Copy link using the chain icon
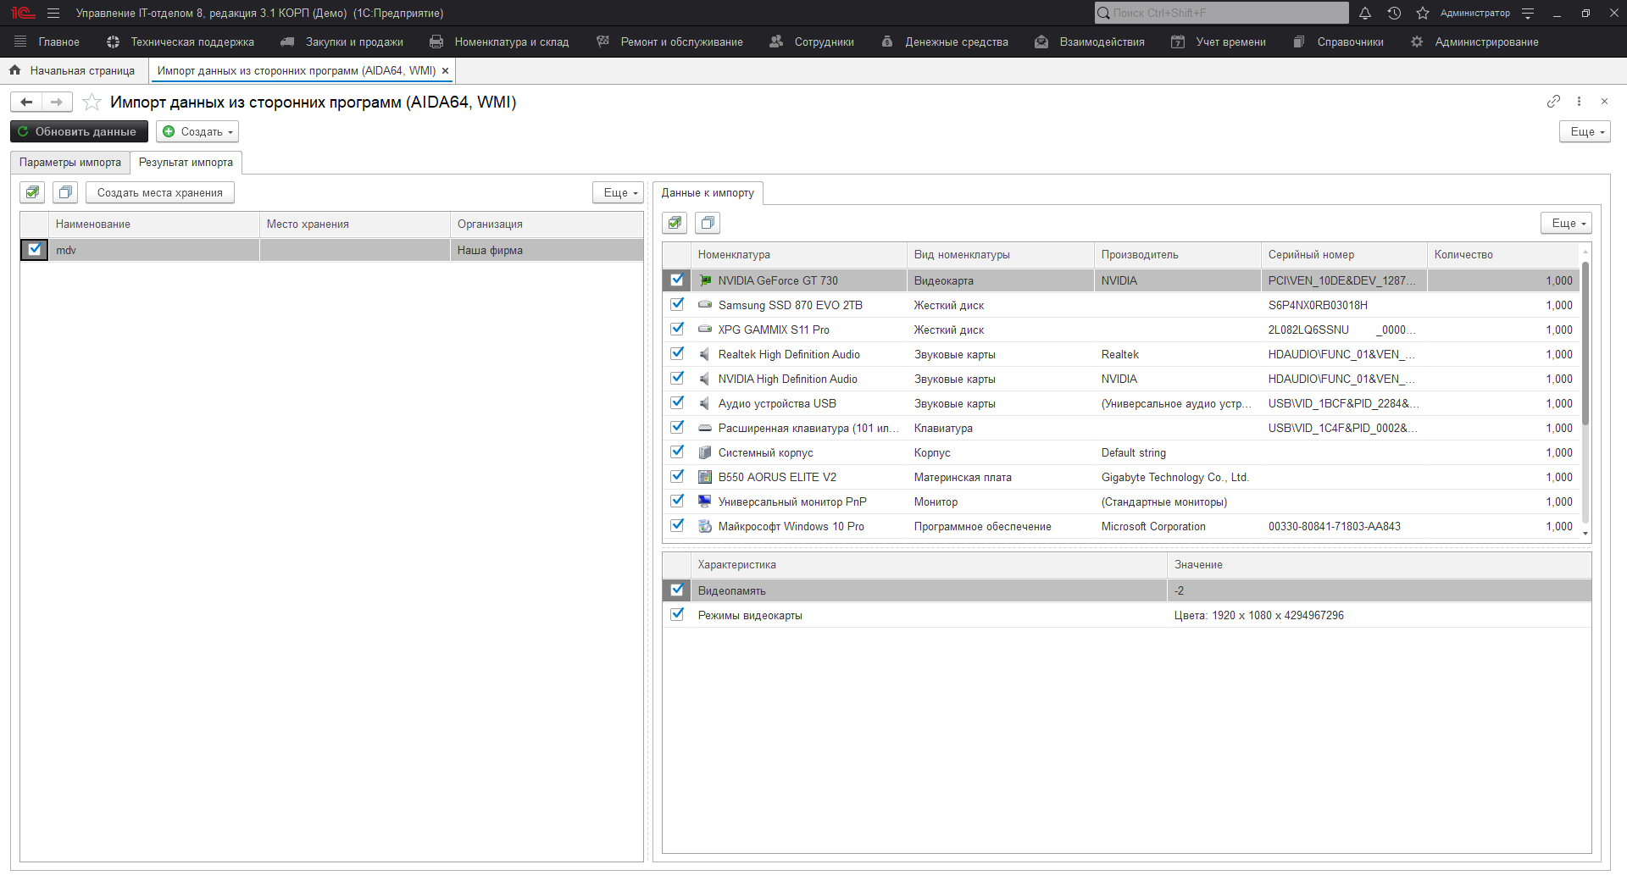The width and height of the screenshot is (1627, 881). [1553, 102]
